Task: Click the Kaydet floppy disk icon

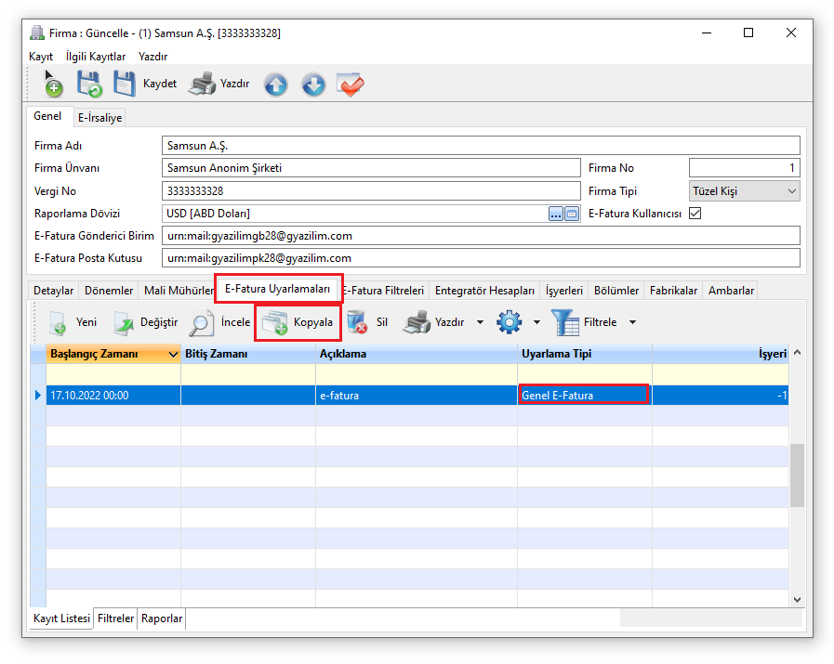Action: pyautogui.click(x=124, y=84)
